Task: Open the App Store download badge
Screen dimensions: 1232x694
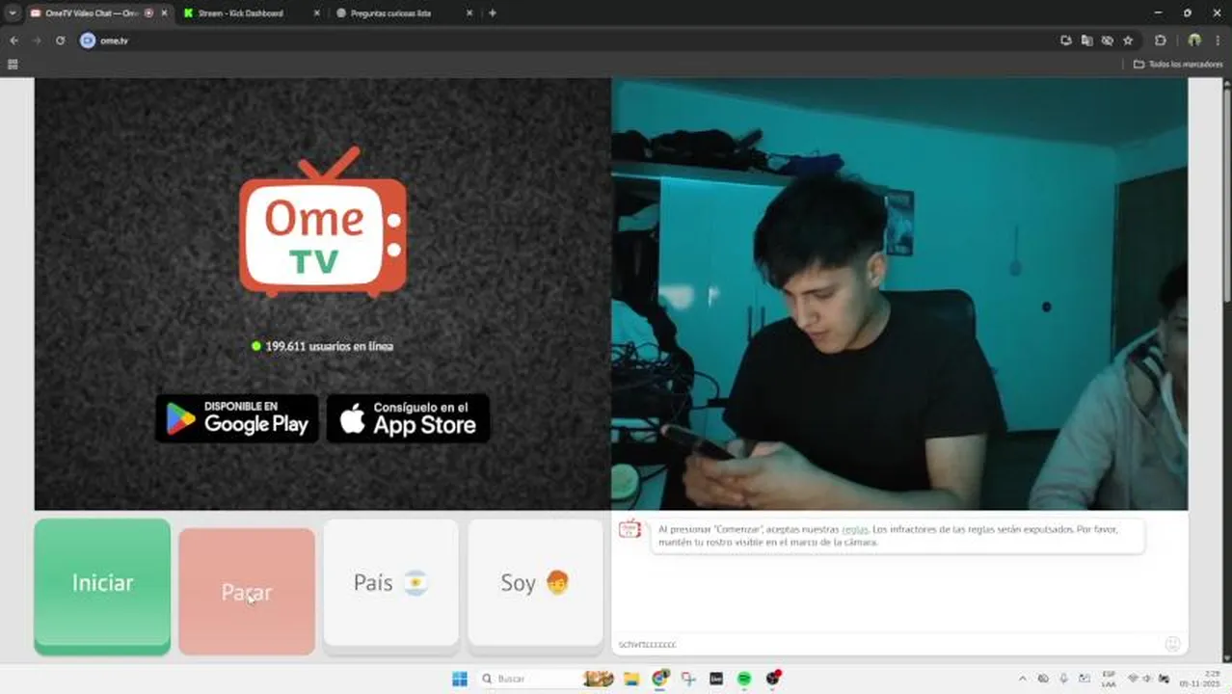Action: [408, 418]
